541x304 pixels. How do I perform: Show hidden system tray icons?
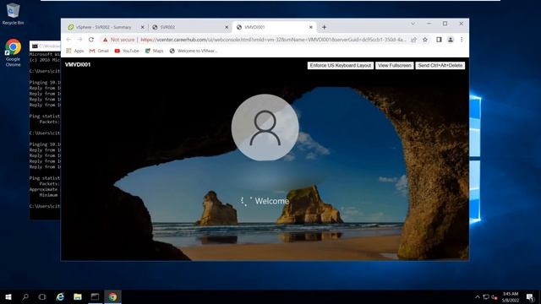pyautogui.click(x=478, y=297)
